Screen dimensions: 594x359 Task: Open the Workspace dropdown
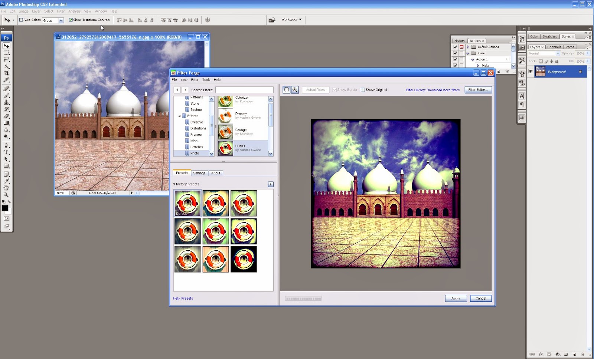coord(291,20)
